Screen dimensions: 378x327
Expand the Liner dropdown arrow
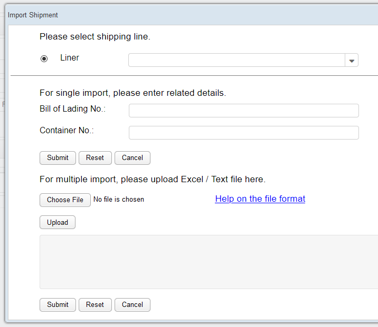(x=352, y=61)
